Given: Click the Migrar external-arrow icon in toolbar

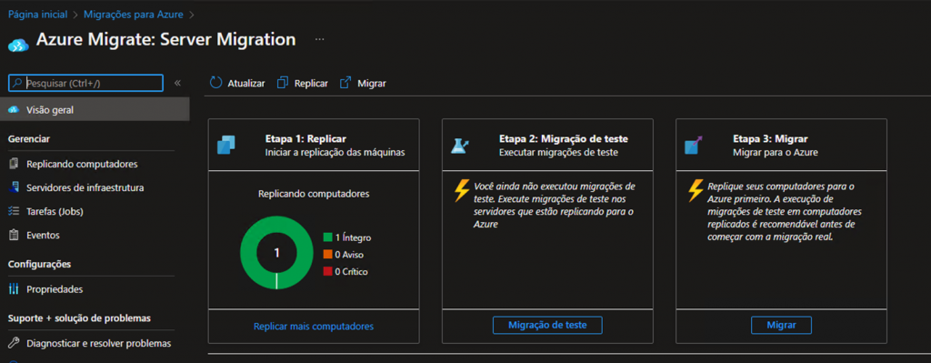Looking at the screenshot, I should [345, 83].
